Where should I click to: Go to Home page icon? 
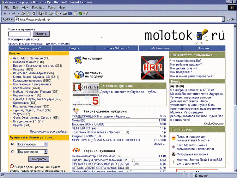[x=33, y=14]
